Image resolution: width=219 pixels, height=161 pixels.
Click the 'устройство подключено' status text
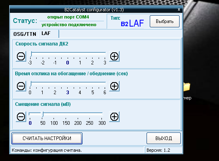[x=69, y=25]
